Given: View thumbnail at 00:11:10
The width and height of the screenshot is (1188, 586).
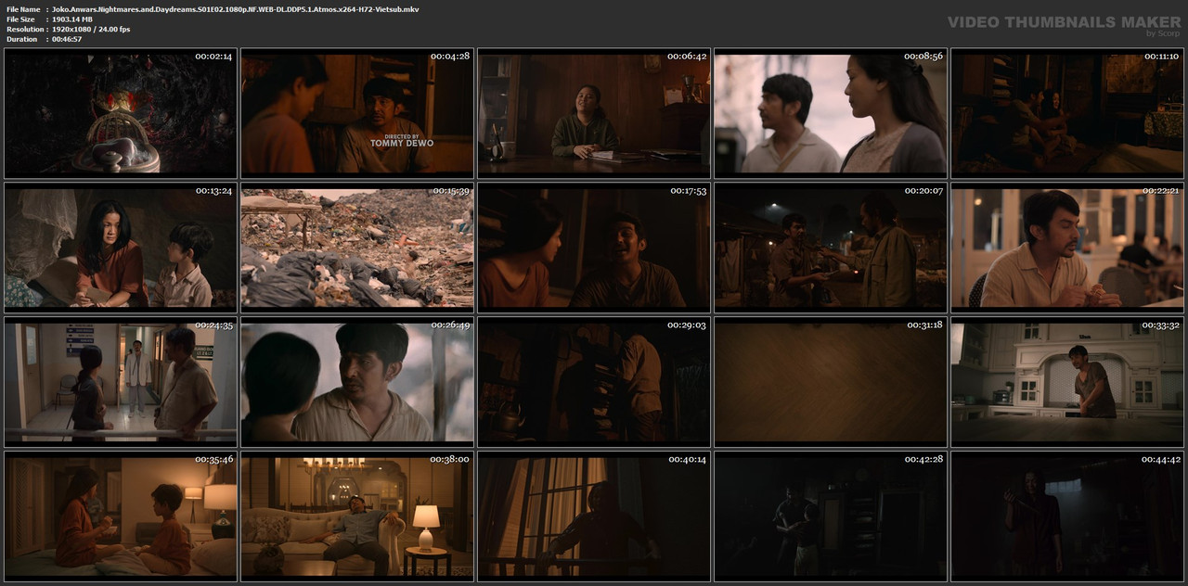Looking at the screenshot, I should tap(1067, 114).
